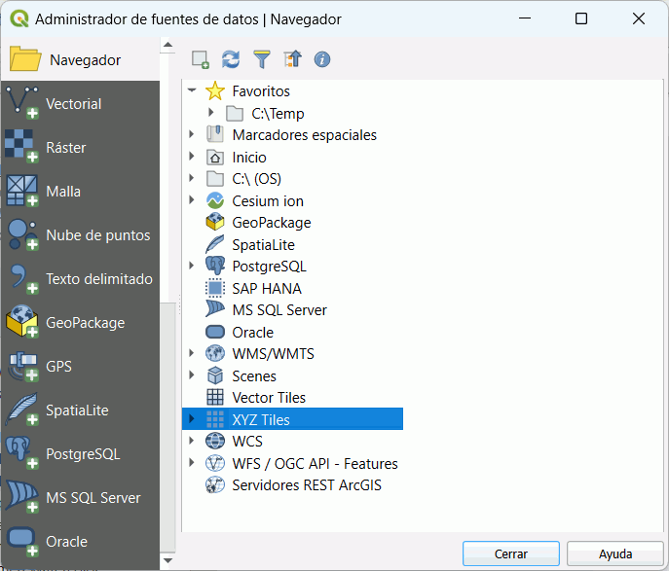Click the Favoritos star icon in the tree
Viewport: 669px width, 571px height.
tap(215, 91)
